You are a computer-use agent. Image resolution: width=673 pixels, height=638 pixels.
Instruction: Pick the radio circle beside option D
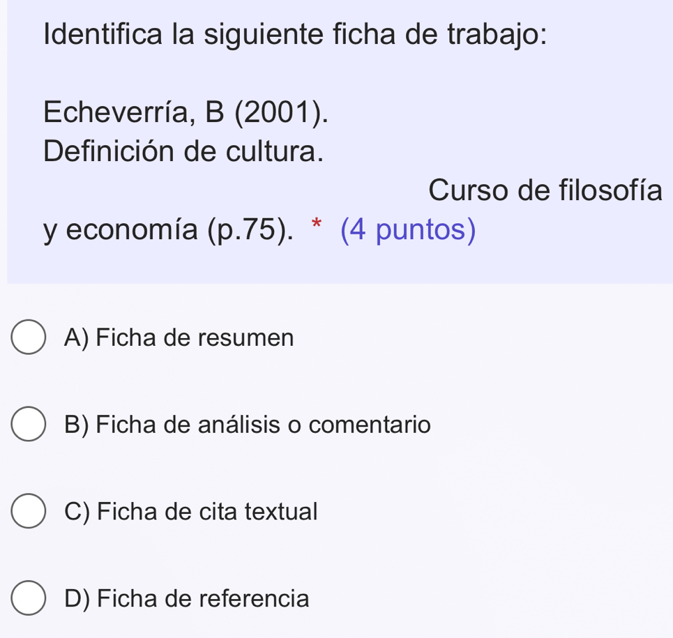[x=28, y=599]
